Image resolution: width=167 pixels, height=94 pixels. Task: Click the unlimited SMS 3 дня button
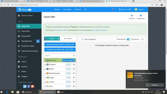point(60,50)
